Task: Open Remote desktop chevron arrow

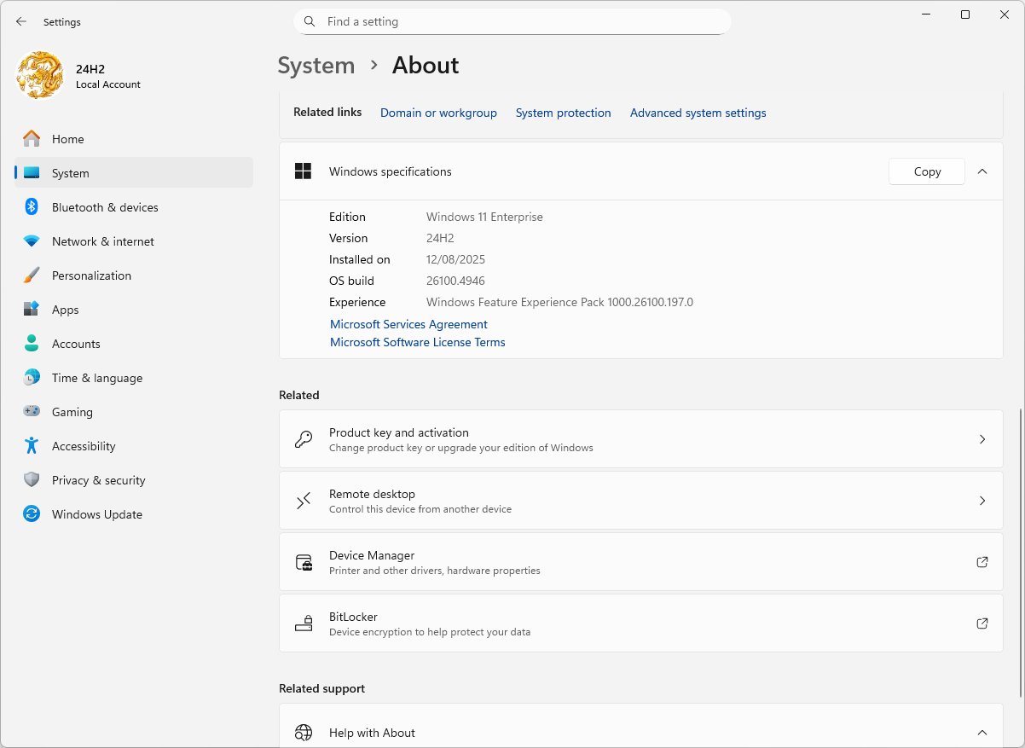Action: tap(982, 501)
